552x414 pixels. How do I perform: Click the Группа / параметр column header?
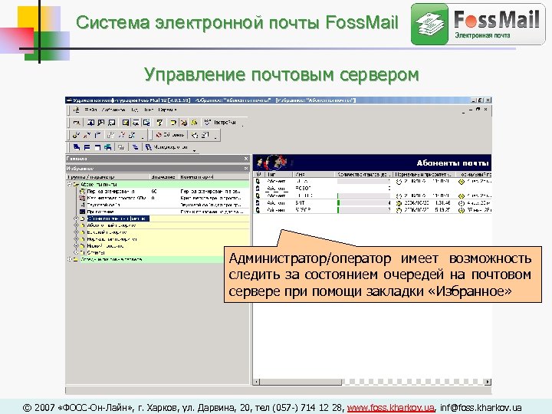(108, 177)
